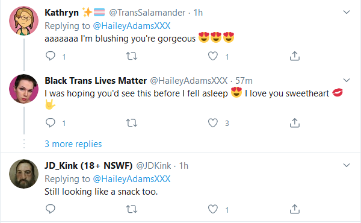Open @HaileyAdamsXXX mention under Kathryn's name
Viewport: 361px width, 223px height.
(131, 25)
